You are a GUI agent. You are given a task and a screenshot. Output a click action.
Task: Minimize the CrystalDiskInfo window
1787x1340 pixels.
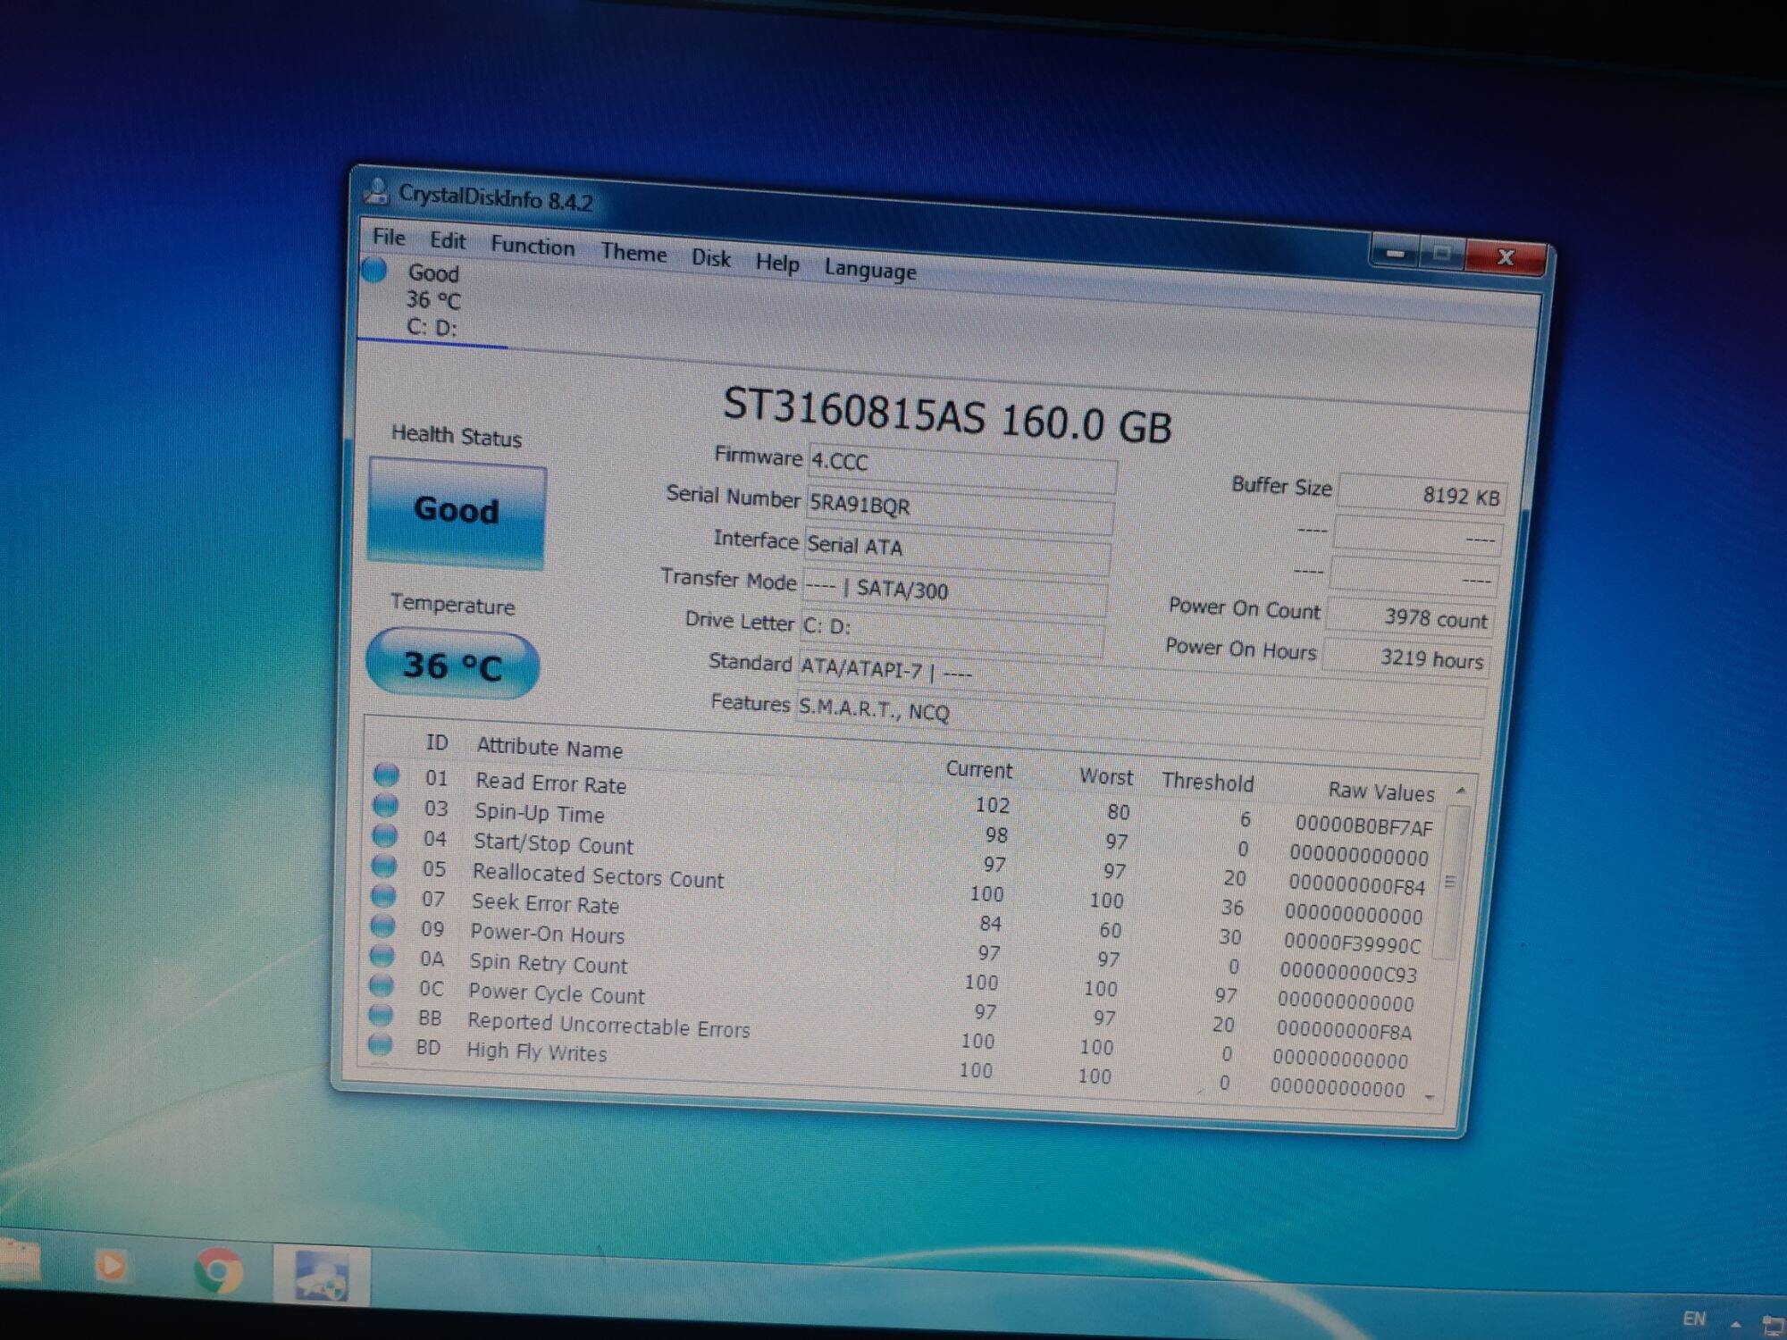[x=1395, y=253]
